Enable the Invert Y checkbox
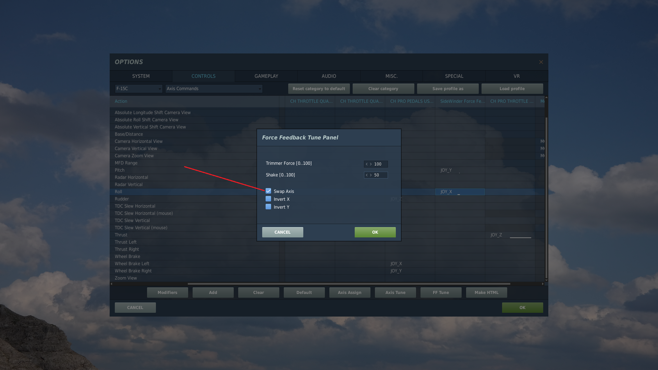 [268, 207]
